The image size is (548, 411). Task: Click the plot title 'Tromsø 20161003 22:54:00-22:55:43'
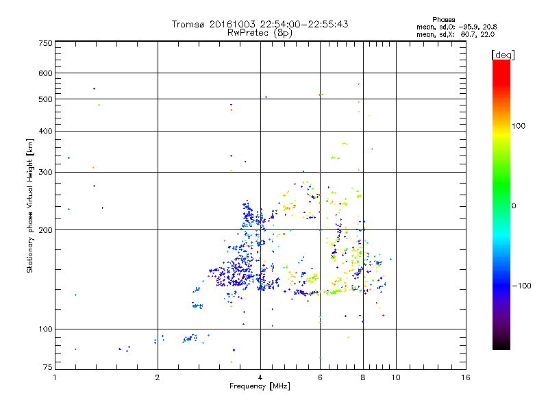[260, 24]
